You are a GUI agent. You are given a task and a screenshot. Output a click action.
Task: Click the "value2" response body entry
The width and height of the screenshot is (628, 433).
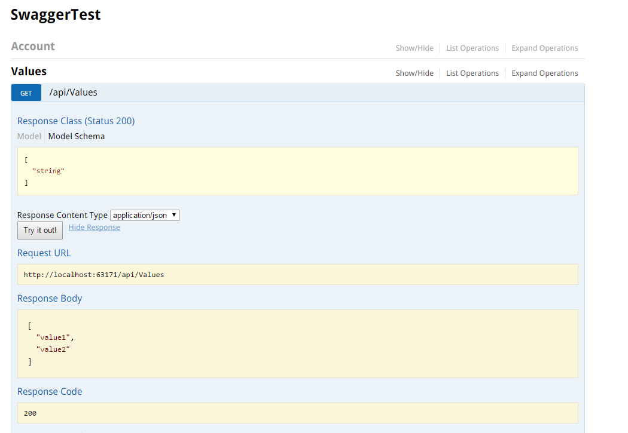(53, 349)
